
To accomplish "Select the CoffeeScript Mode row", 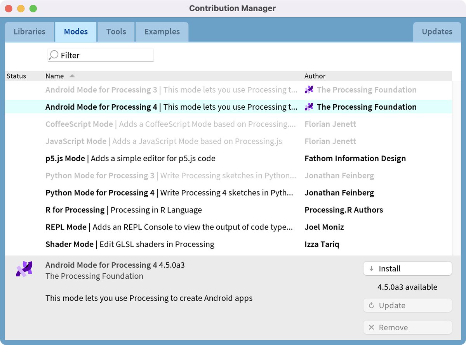I will pos(229,124).
